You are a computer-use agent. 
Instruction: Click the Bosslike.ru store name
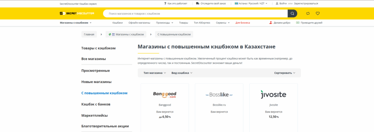tap(219, 105)
